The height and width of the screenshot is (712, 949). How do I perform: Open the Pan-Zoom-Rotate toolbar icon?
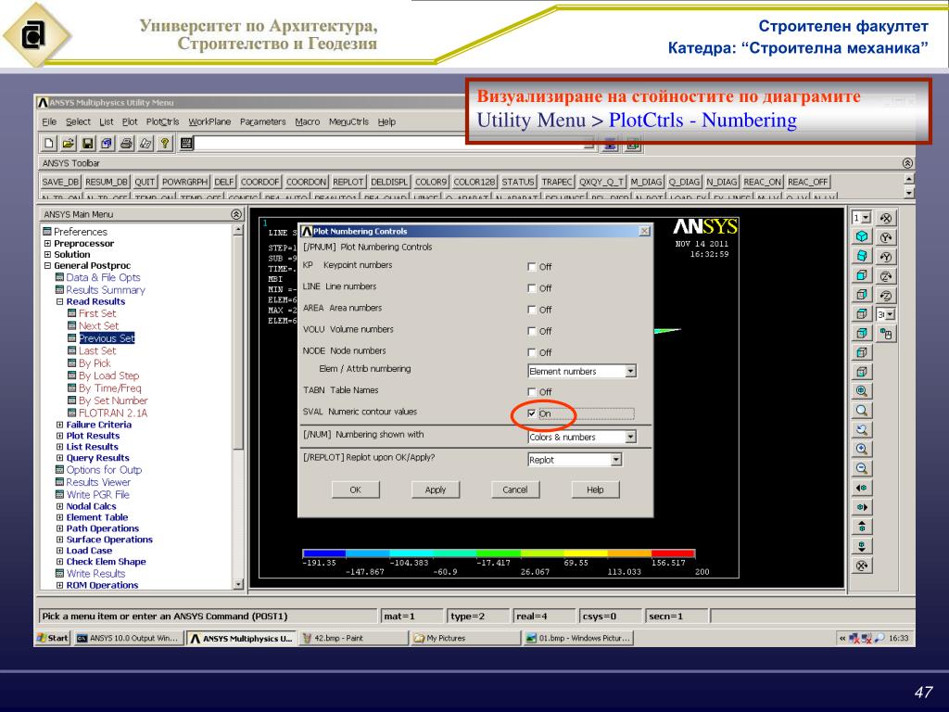point(108,143)
